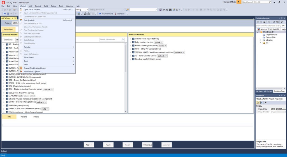Choose Open File in Solution menu item
The height and width of the screenshot is (157, 287).
coord(47,10)
